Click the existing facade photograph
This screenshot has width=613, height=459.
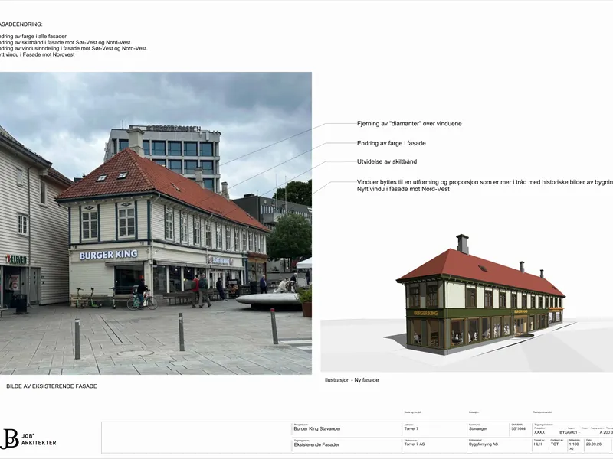(156, 223)
